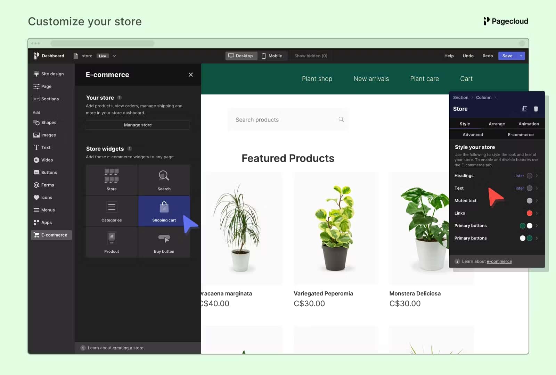Image resolution: width=556 pixels, height=375 pixels.
Task: Open the Site design panel
Action: point(49,74)
